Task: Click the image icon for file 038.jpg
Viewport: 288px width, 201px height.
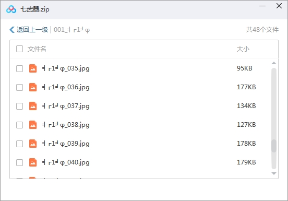Action: (x=33, y=125)
